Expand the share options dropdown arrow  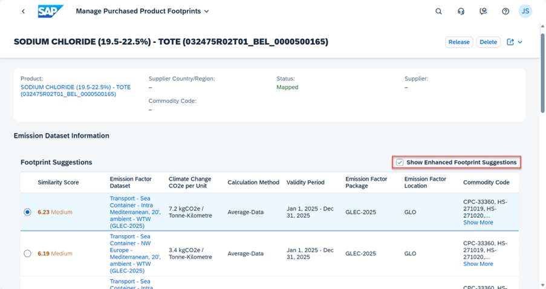click(x=520, y=42)
